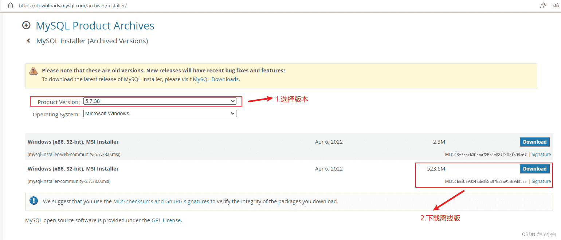The width and height of the screenshot is (561, 240).
Task: Click filename mysql-installer-community-5.7.38.0.msi
Action: (69, 181)
